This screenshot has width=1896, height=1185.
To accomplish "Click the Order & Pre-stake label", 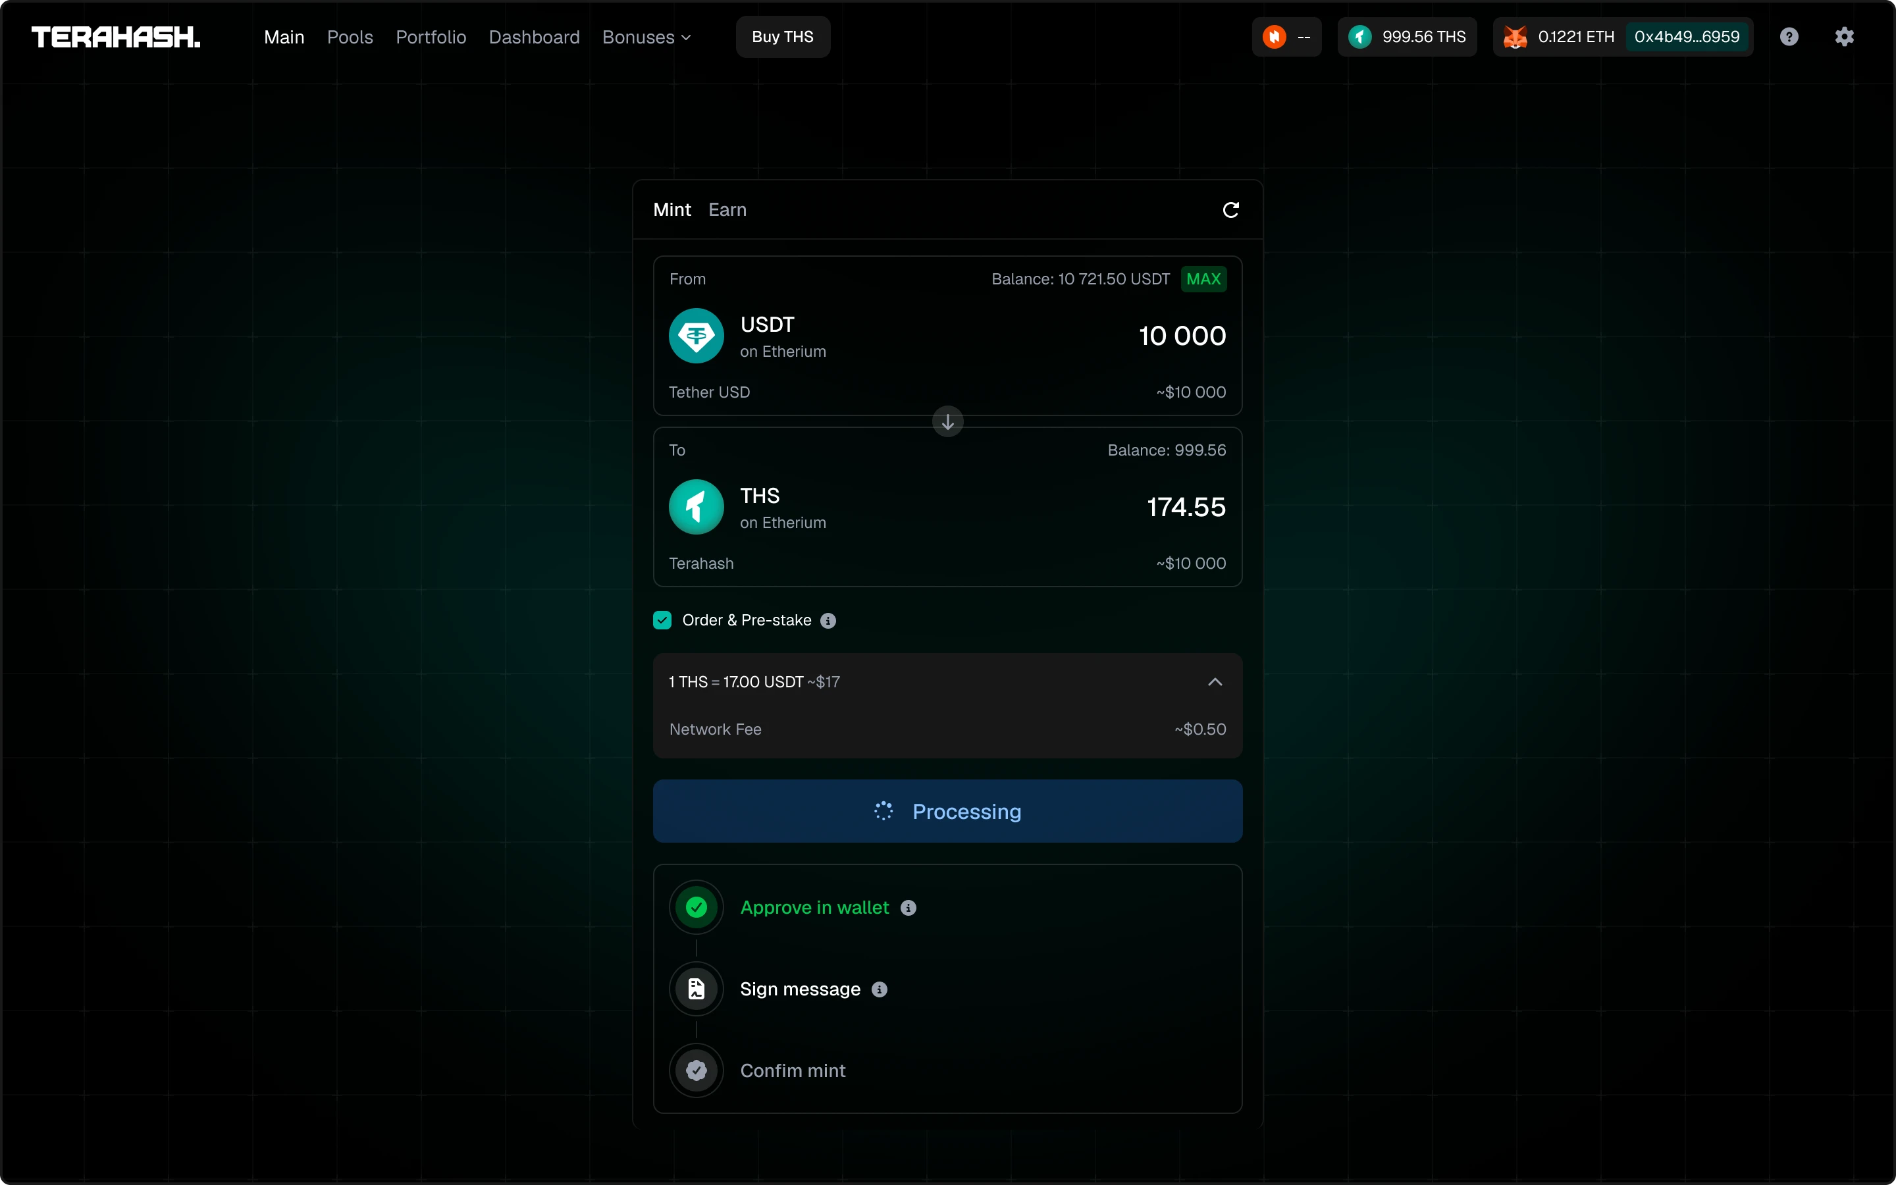I will (747, 621).
